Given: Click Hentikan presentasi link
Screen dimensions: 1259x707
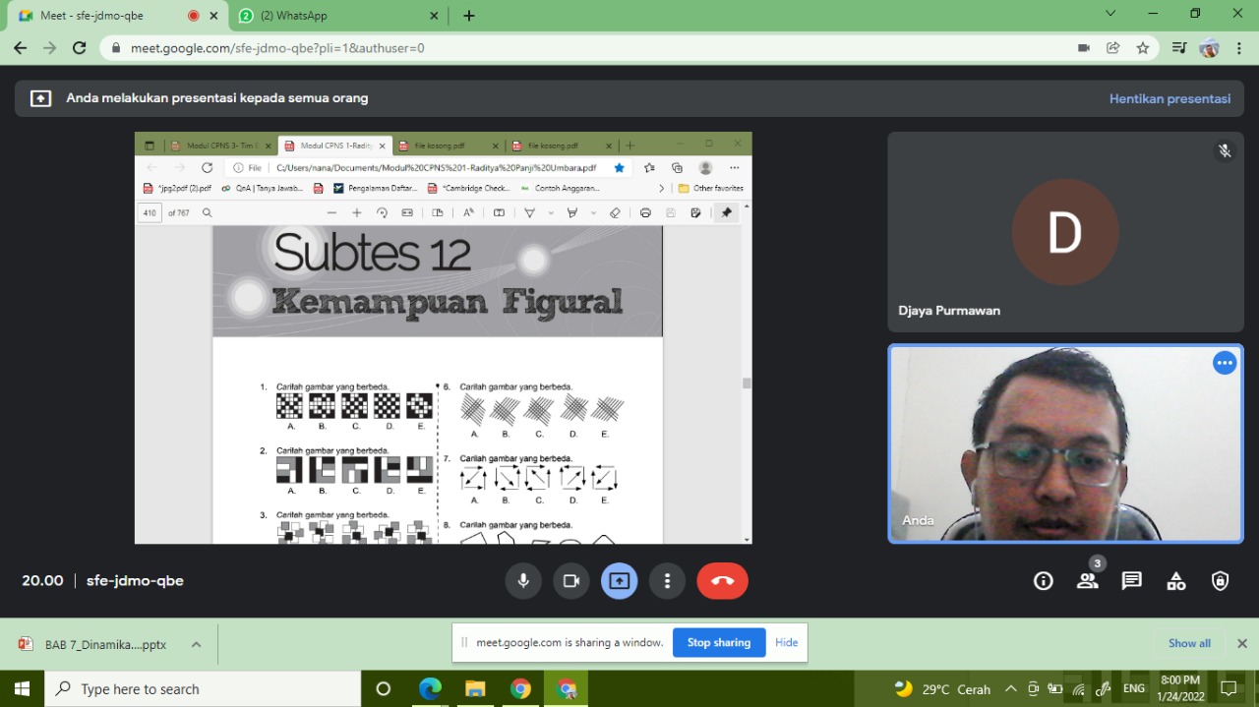Looking at the screenshot, I should click(x=1169, y=98).
